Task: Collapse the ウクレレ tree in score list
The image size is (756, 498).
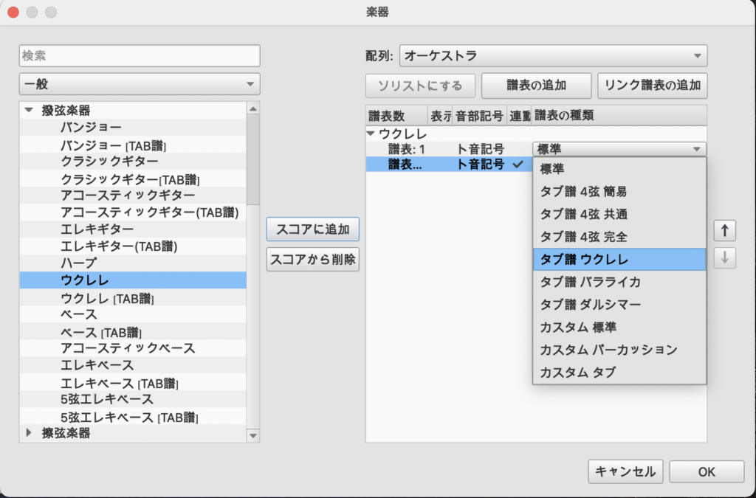Action: pyautogui.click(x=371, y=134)
